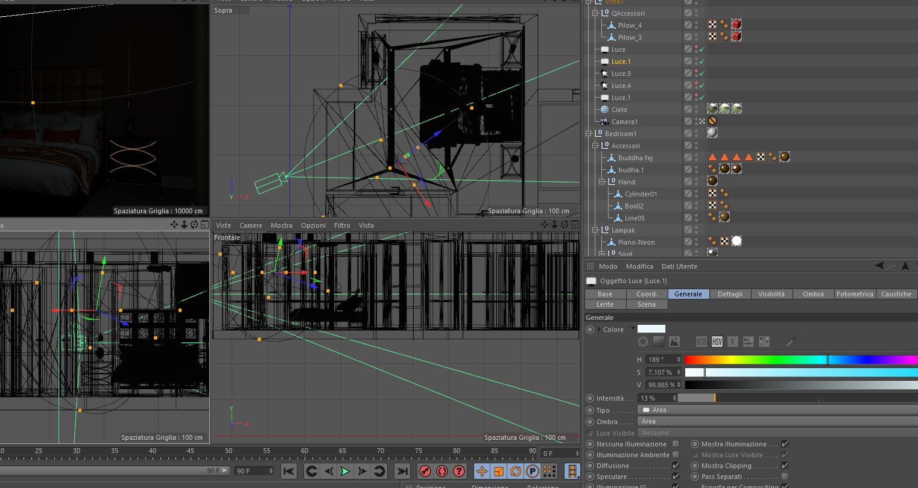
Task: Open the Tipo light type dropdown
Action: [778, 410]
